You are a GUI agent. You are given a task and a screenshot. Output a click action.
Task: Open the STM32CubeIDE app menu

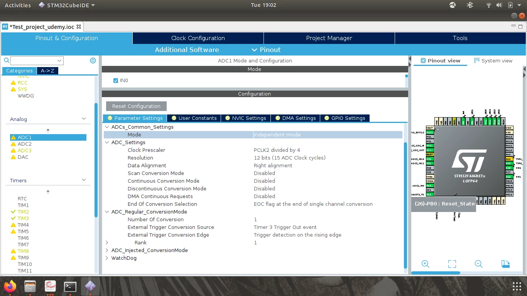click(x=67, y=5)
